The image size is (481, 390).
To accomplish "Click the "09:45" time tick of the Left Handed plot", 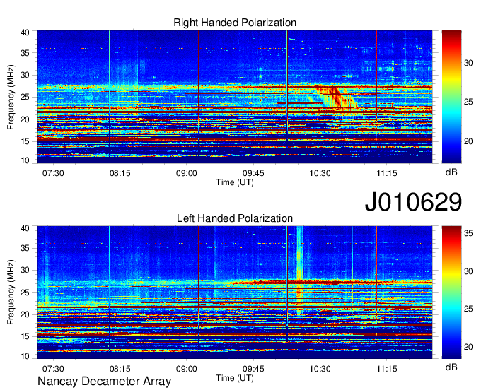I will tap(253, 369).
